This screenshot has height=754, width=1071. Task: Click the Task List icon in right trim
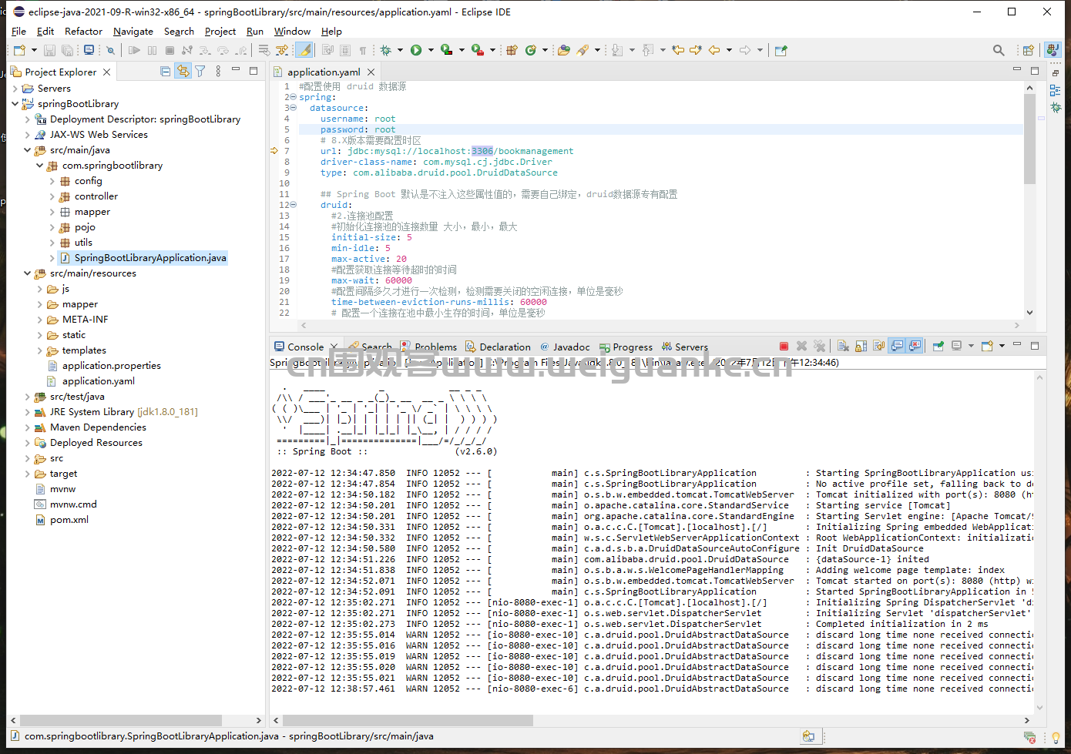[1055, 90]
